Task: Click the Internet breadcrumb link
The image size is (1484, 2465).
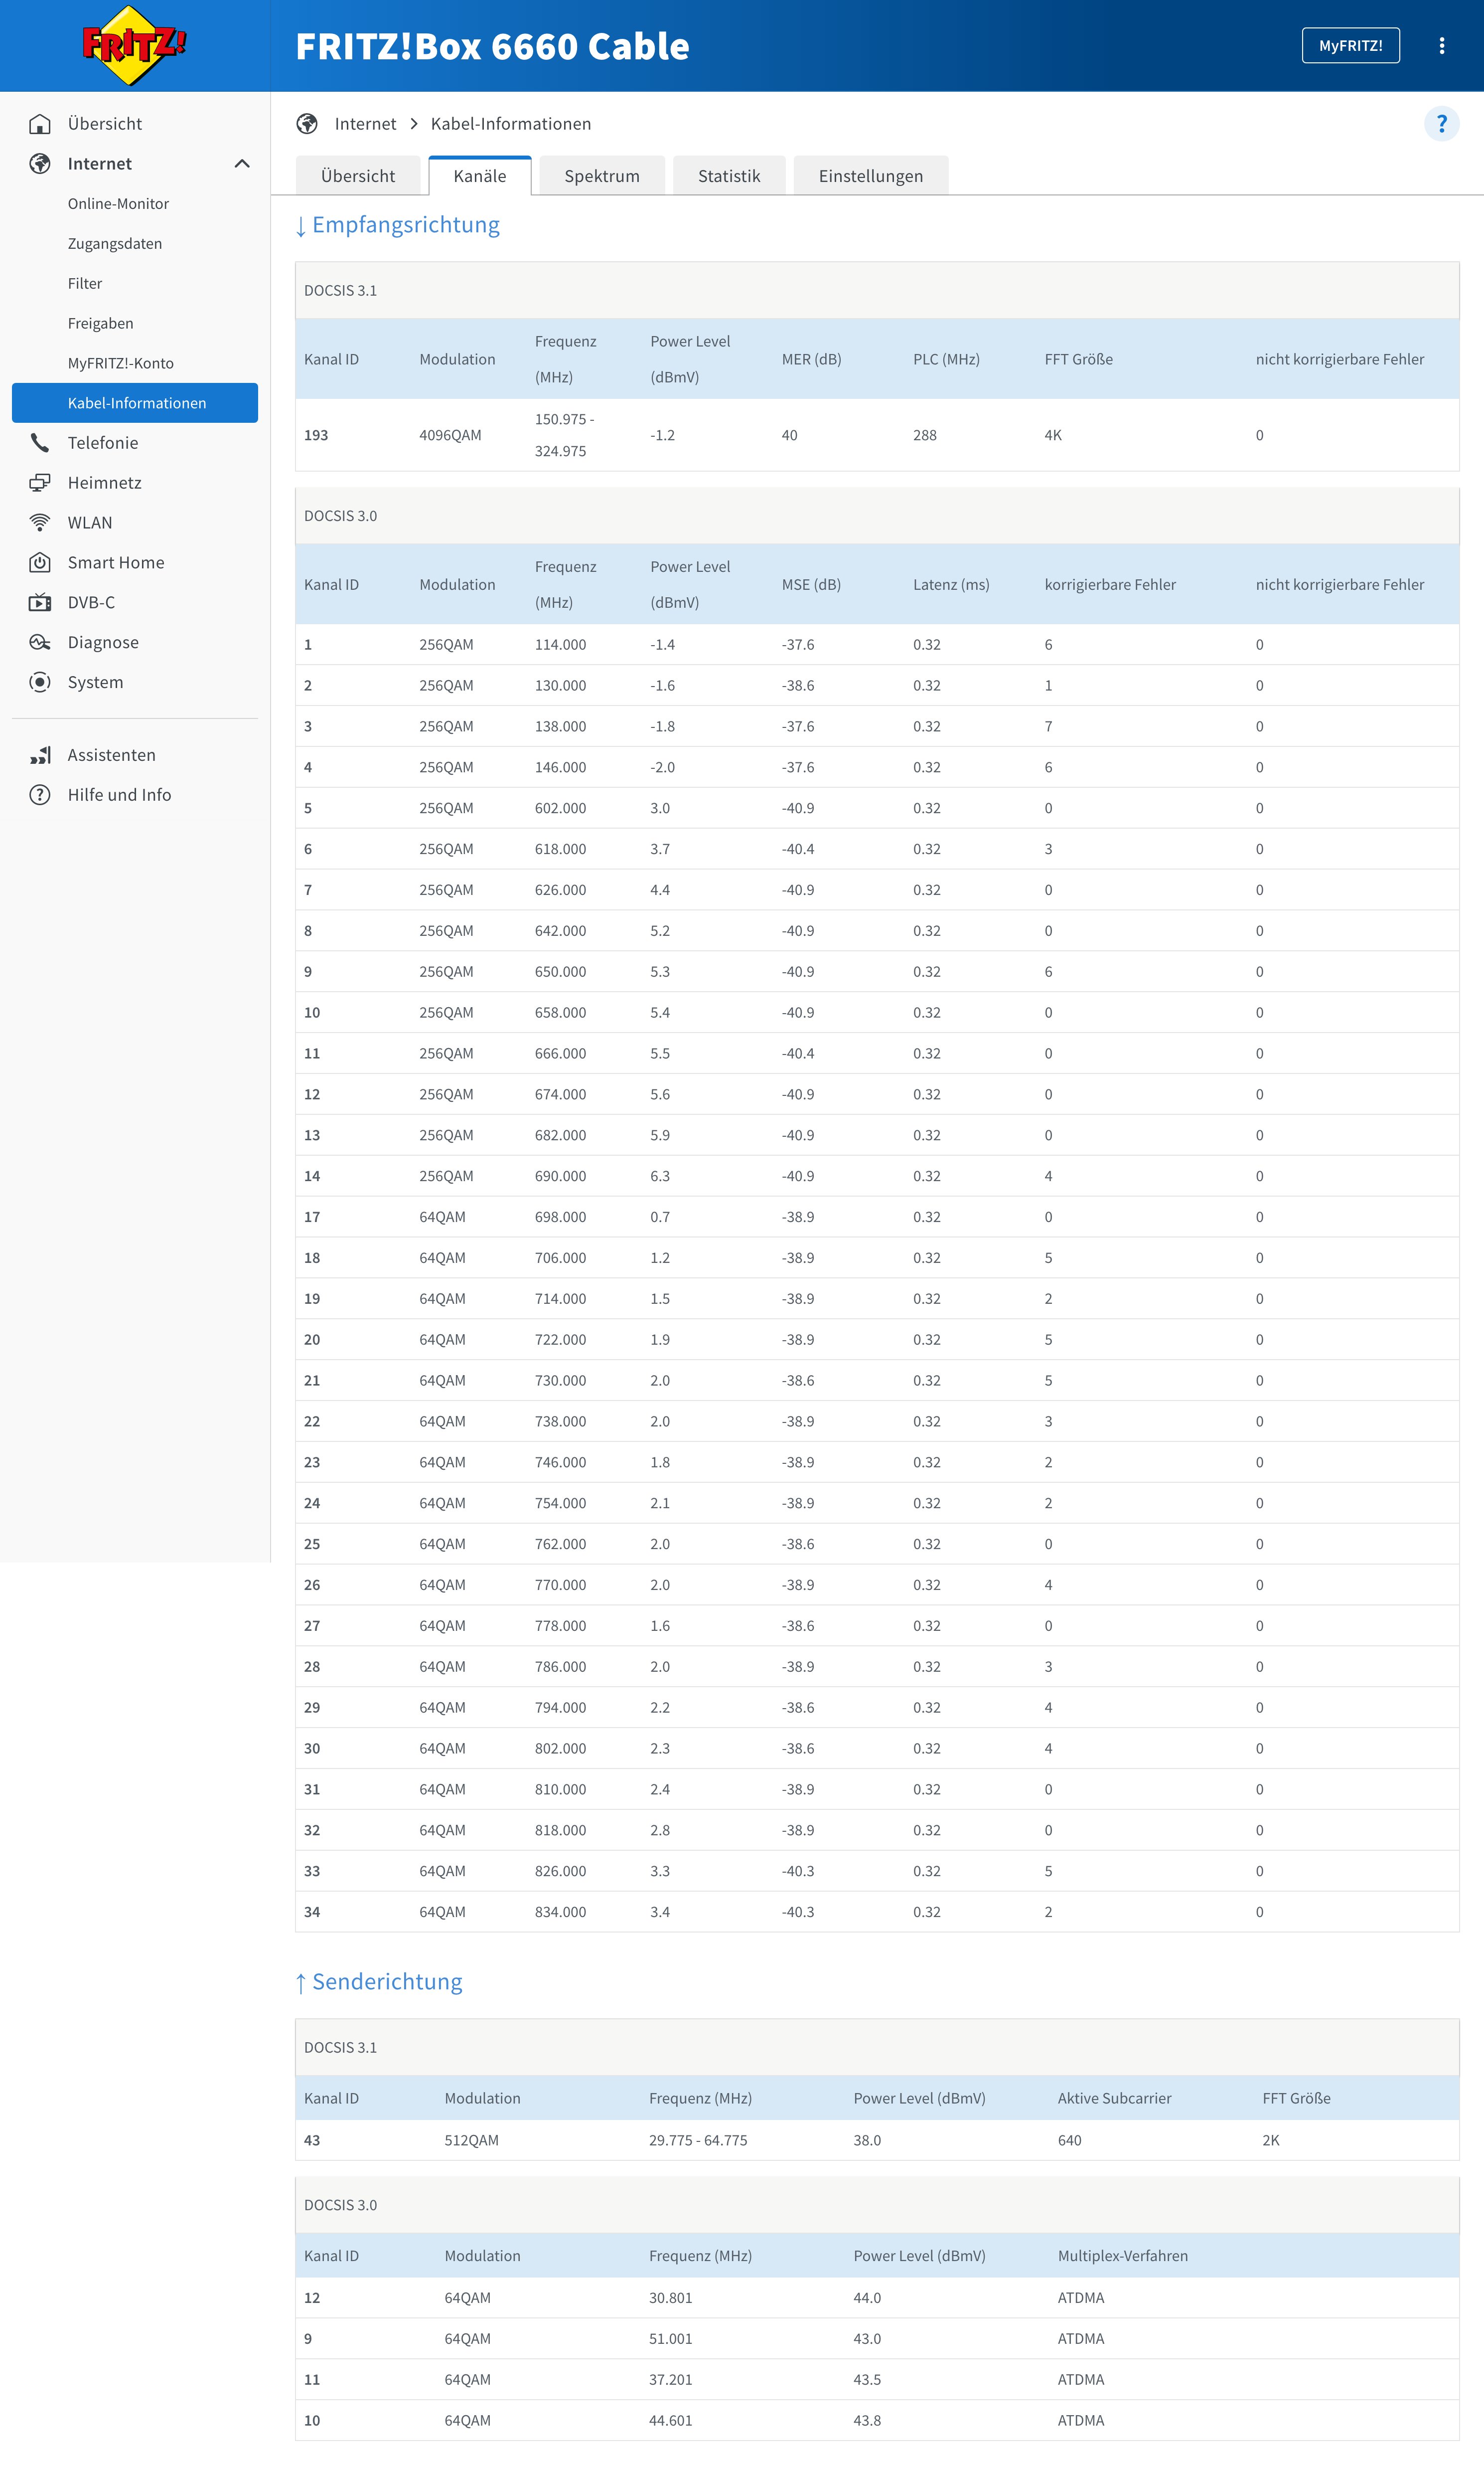Action: point(365,124)
